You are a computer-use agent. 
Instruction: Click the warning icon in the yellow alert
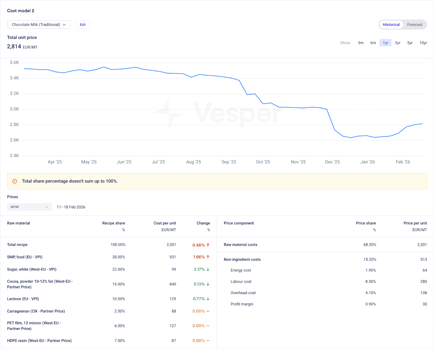pos(15,181)
